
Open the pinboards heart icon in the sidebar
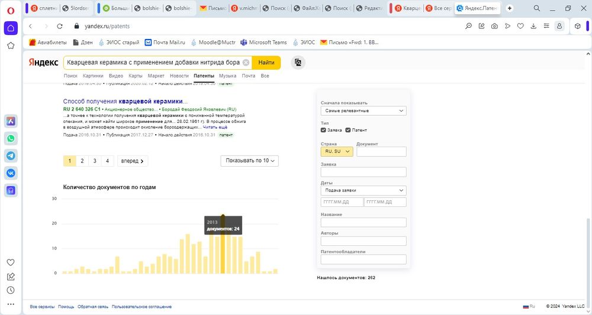[11, 262]
